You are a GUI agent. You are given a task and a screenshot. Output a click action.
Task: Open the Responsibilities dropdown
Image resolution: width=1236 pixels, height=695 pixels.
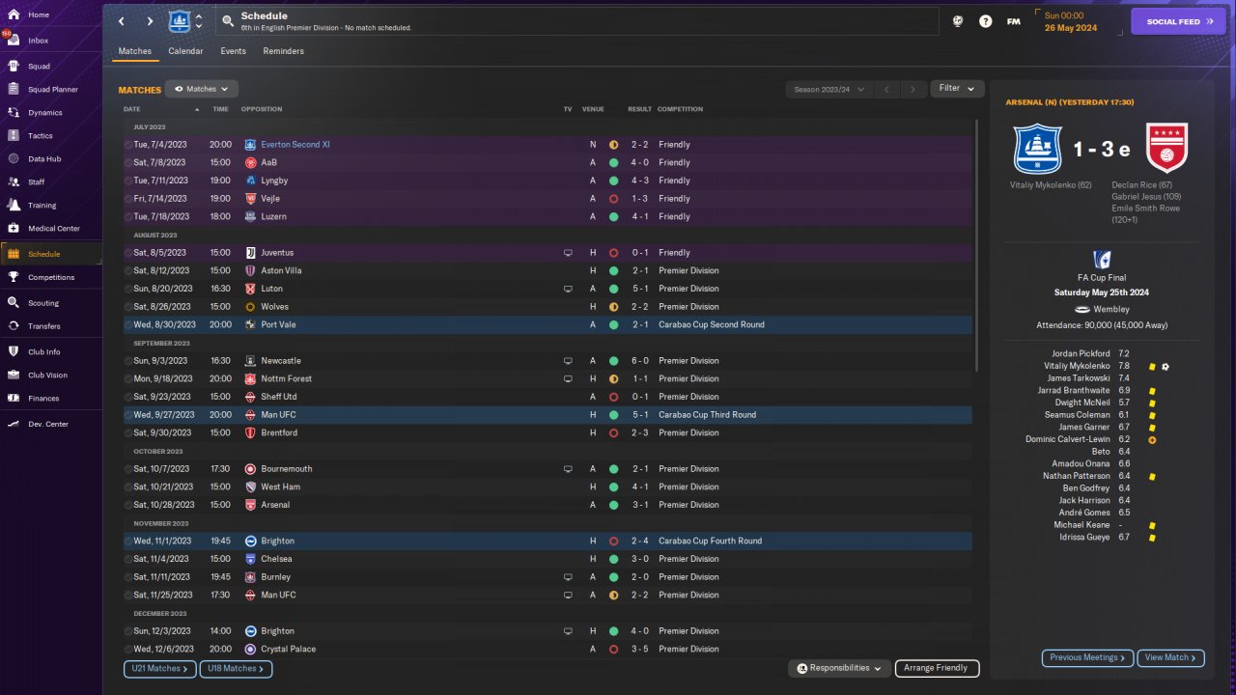pos(838,668)
